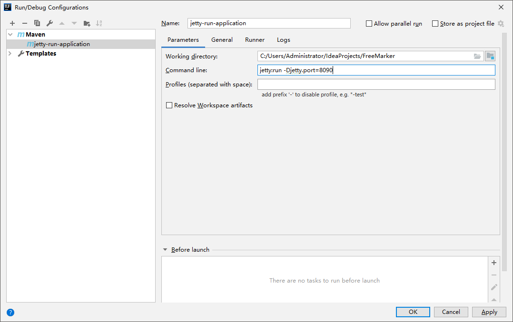Click the right-side vertical scrollbar
This screenshot has width=513, height=322.
click(x=504, y=152)
